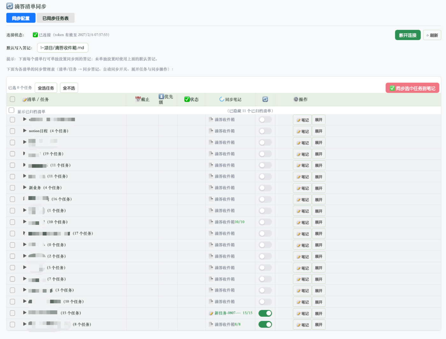Click the note file icon in notion日程 row
This screenshot has height=339, width=446.
pyautogui.click(x=211, y=131)
